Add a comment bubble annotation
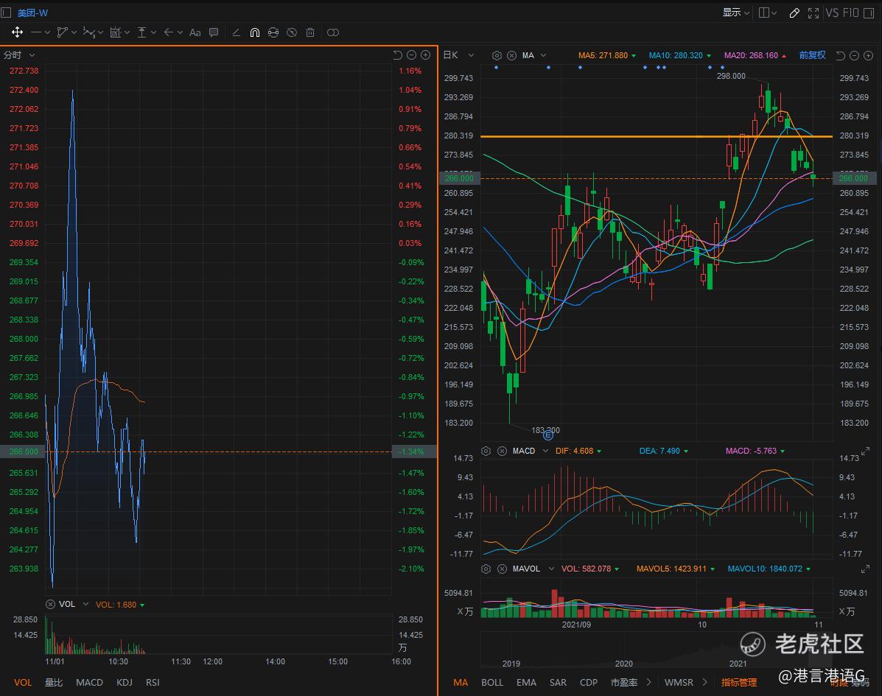882x696 pixels. [214, 32]
